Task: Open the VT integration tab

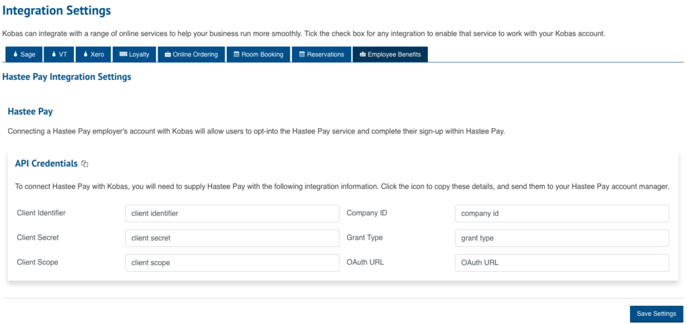Action: click(x=59, y=54)
